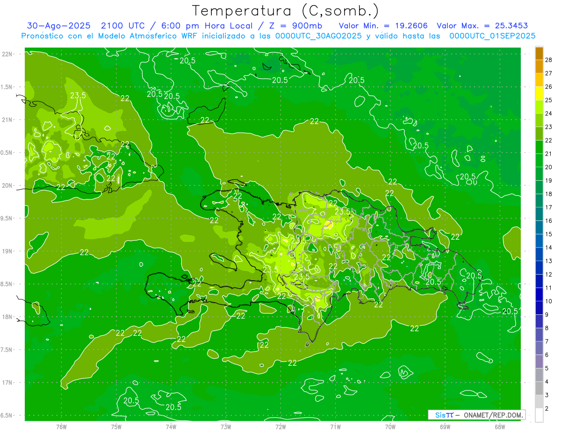Click the '75W' longitude axis label

116,426
